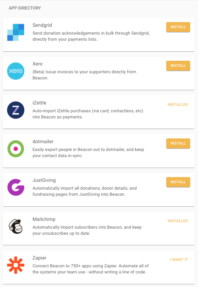This screenshot has height=287, width=198.
Task: Click the JustGiving purple G icon
Action: click(x=16, y=187)
